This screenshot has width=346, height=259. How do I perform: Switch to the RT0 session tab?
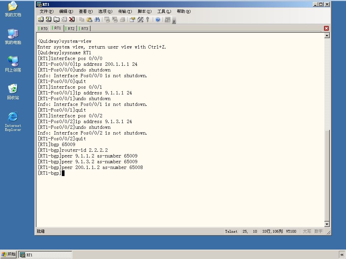point(43,29)
